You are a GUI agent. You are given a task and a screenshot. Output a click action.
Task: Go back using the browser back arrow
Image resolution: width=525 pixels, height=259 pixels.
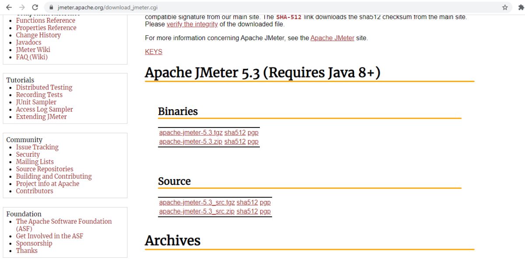point(9,7)
